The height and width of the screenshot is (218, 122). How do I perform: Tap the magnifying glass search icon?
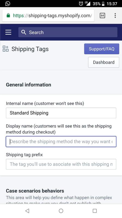point(24,32)
